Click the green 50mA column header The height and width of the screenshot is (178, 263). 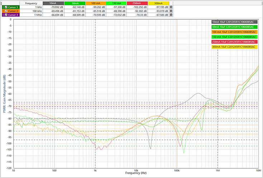pyautogui.click(x=75, y=3)
